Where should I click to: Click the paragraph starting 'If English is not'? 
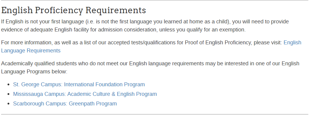tap(145, 26)
